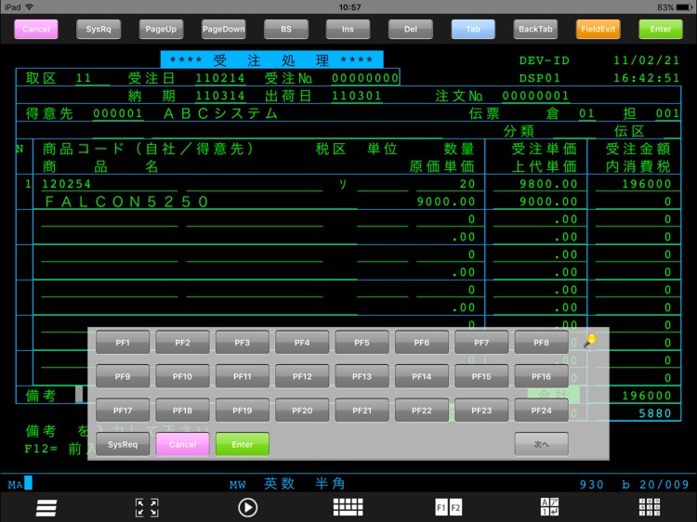This screenshot has width=697, height=522.
Task: Tap the PF18 key
Action: 182,411
